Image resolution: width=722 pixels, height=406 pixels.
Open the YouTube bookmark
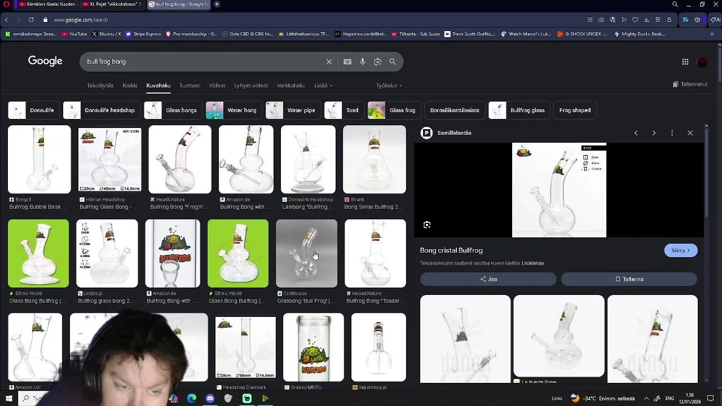tap(74, 34)
